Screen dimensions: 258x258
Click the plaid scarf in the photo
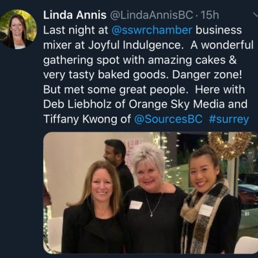point(200,213)
